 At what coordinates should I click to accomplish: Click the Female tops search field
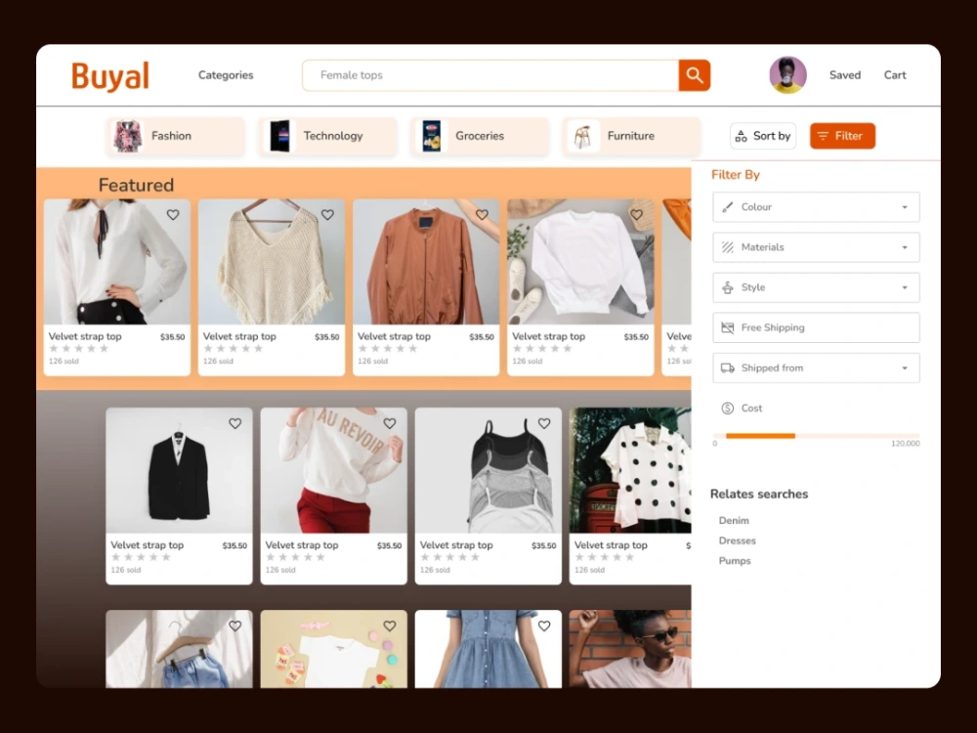coord(490,75)
